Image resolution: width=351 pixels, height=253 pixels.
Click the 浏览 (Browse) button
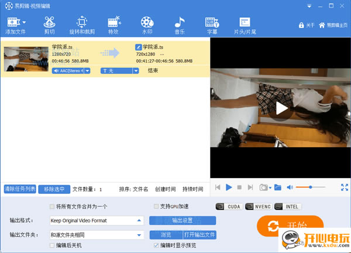click(166, 235)
